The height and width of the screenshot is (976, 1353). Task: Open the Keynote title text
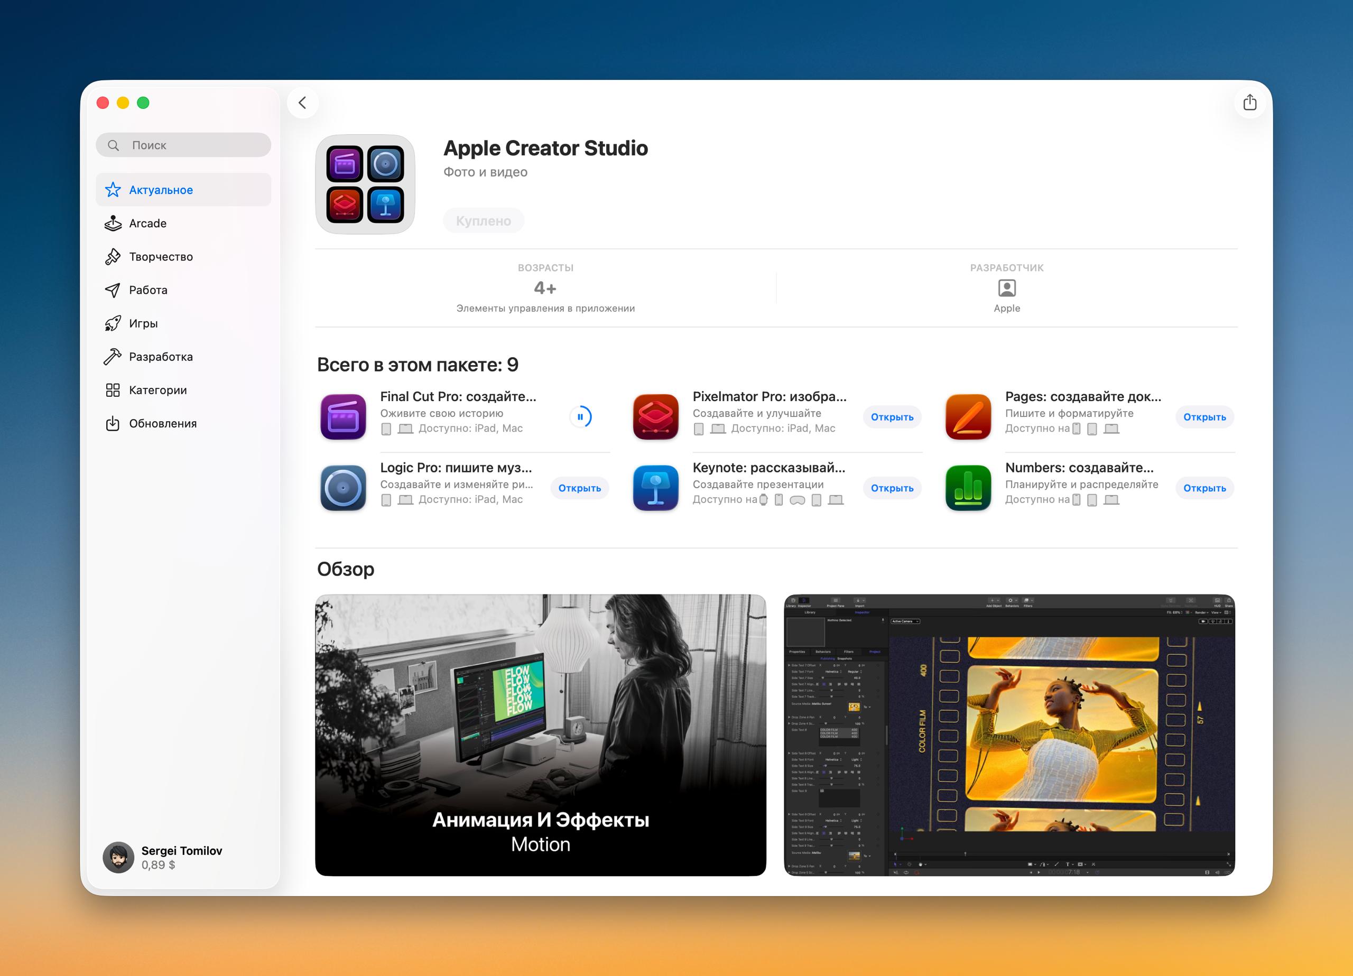(769, 468)
